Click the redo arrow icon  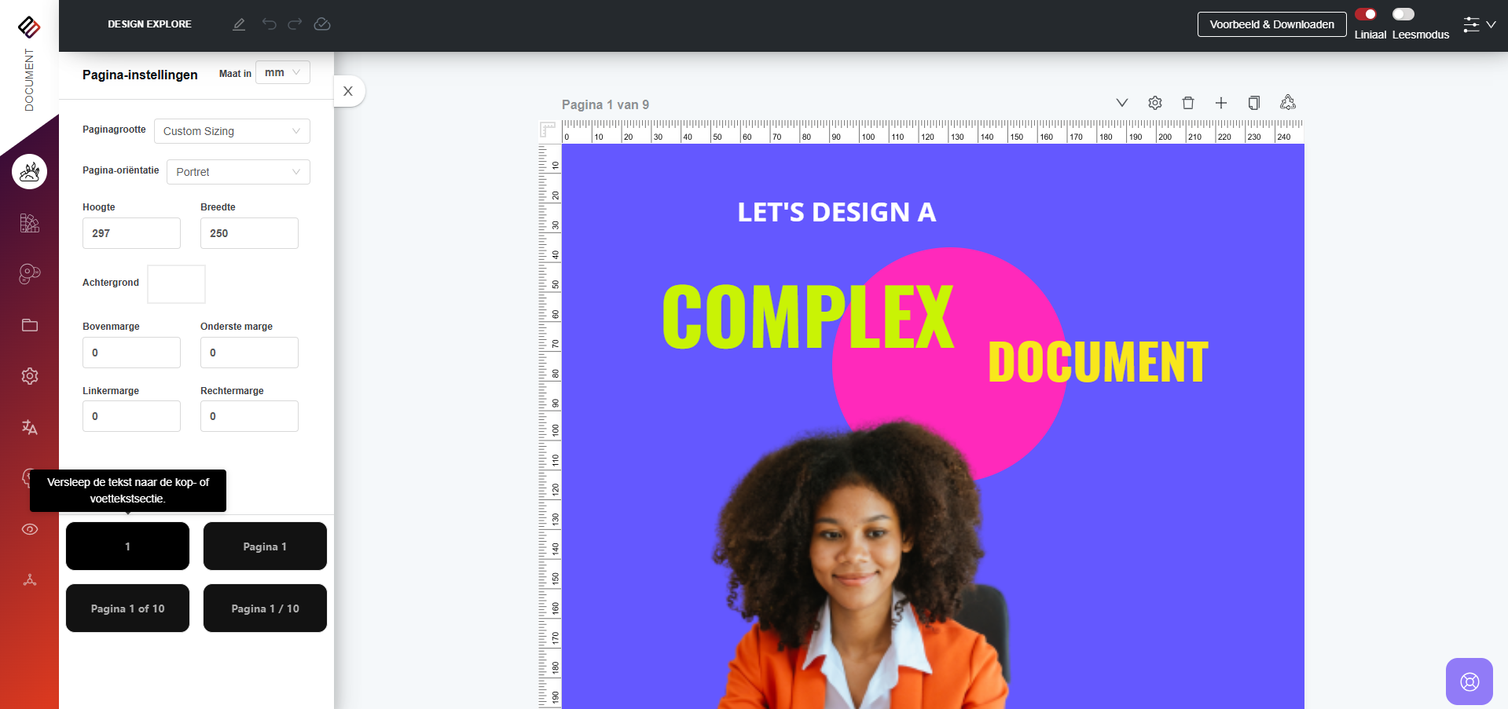point(295,24)
